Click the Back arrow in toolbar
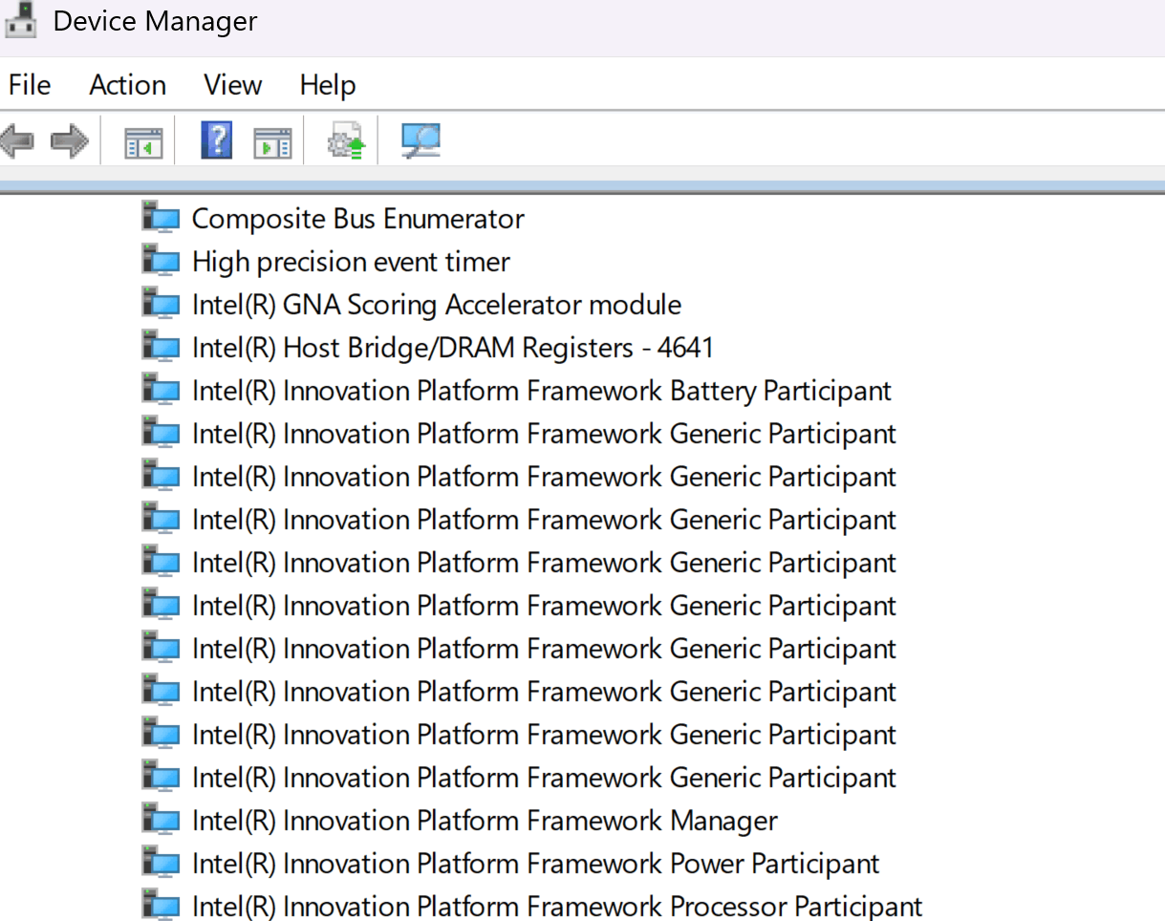 18,141
